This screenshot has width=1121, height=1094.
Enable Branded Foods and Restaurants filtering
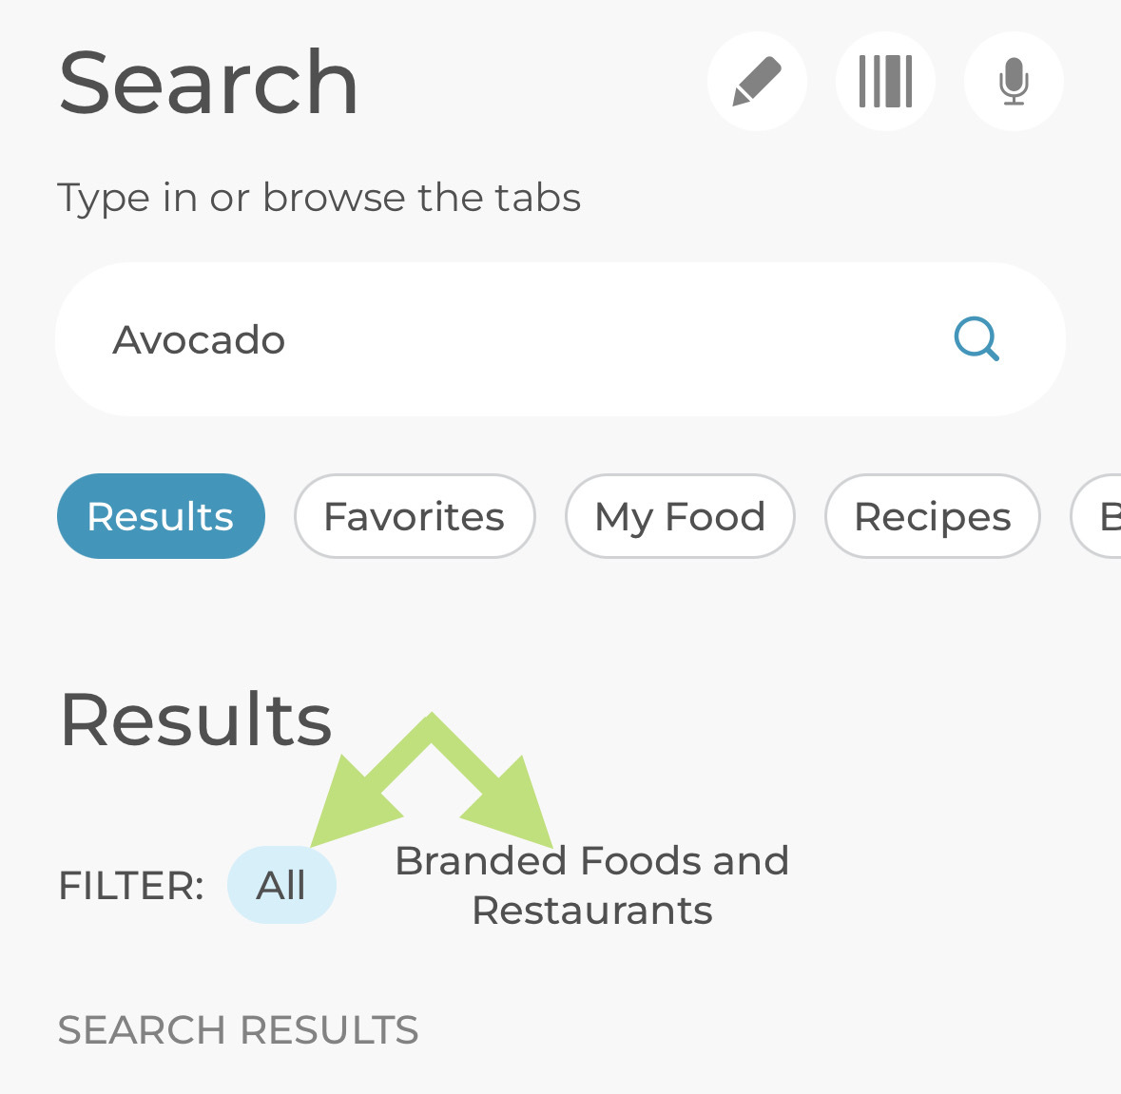[x=281, y=884]
